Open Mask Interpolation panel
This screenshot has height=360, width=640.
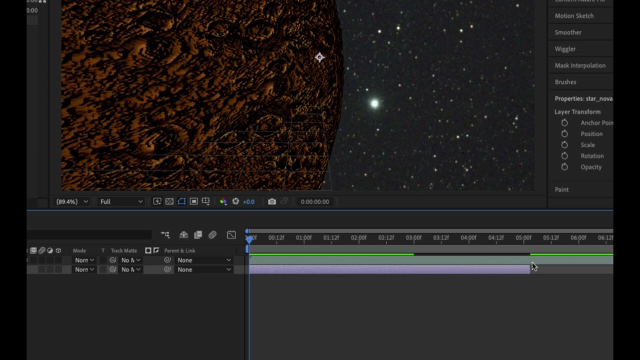[x=580, y=65]
